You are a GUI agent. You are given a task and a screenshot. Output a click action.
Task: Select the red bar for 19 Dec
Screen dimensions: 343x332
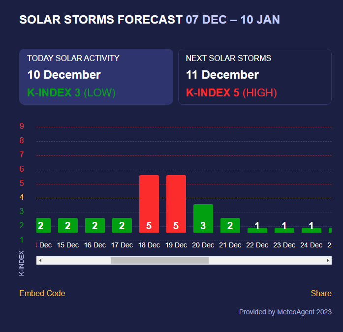coord(176,204)
